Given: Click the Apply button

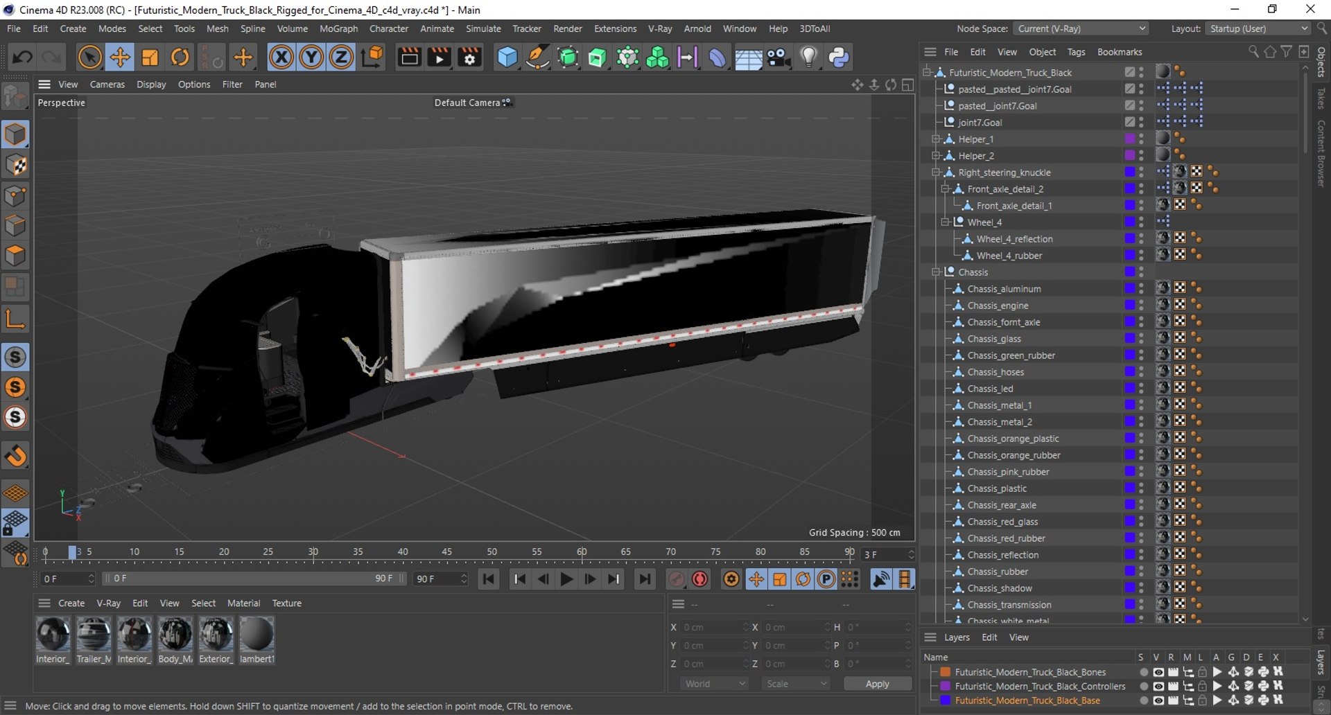Looking at the screenshot, I should [878, 684].
